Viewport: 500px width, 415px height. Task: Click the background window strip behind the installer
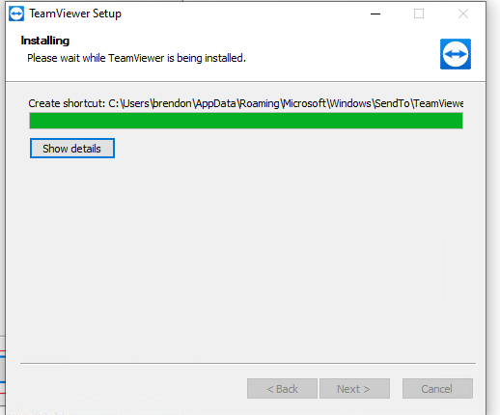[2, 370]
